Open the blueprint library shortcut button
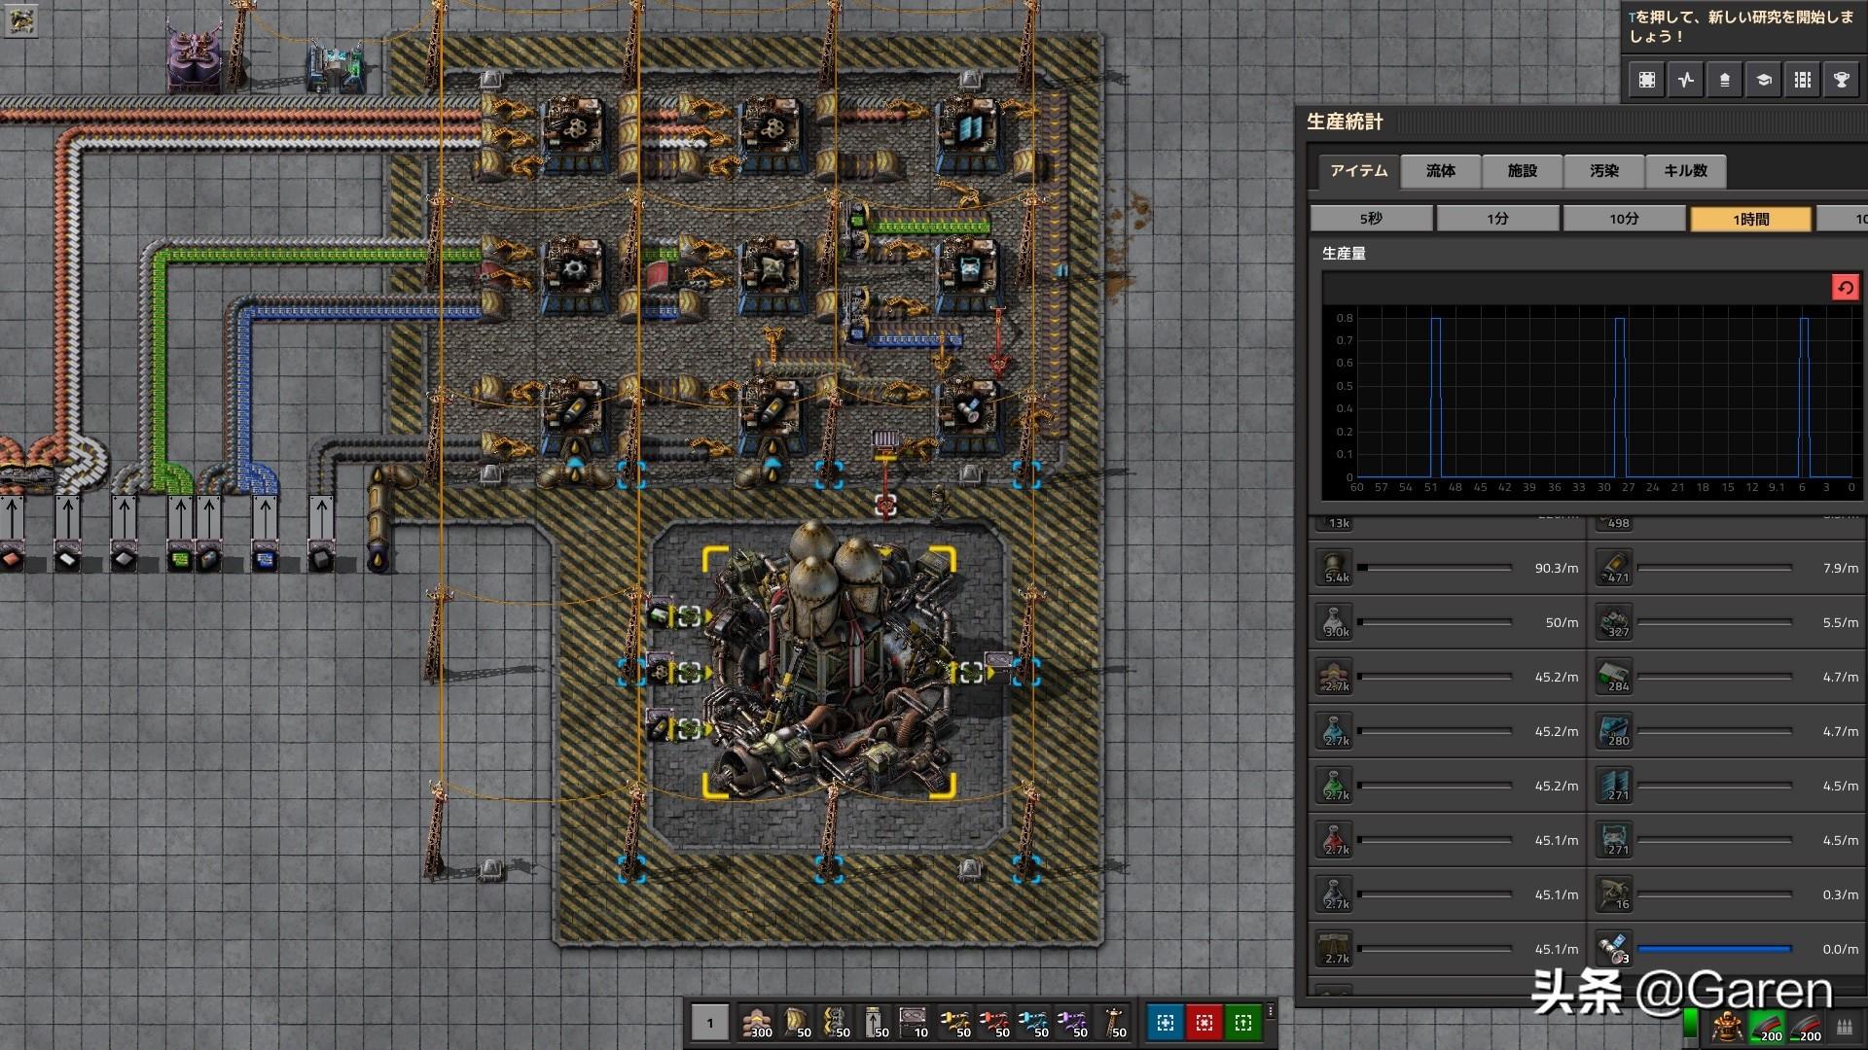The image size is (1868, 1050). pyautogui.click(x=1647, y=80)
